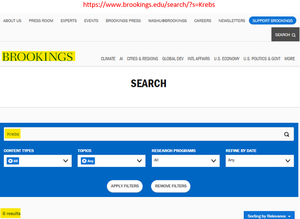
Task: Remove the 'All' content type chip
Action: click(x=10, y=161)
